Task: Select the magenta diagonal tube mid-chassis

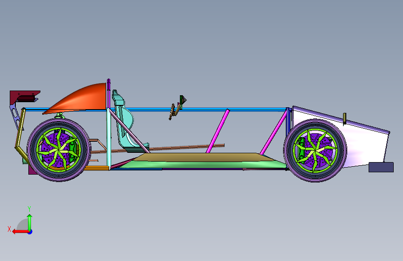Action: pyautogui.click(x=218, y=131)
